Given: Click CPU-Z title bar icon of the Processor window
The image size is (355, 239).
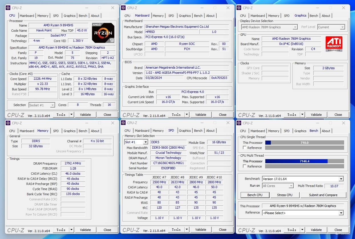Looking at the screenshot, I should coord(8,8).
